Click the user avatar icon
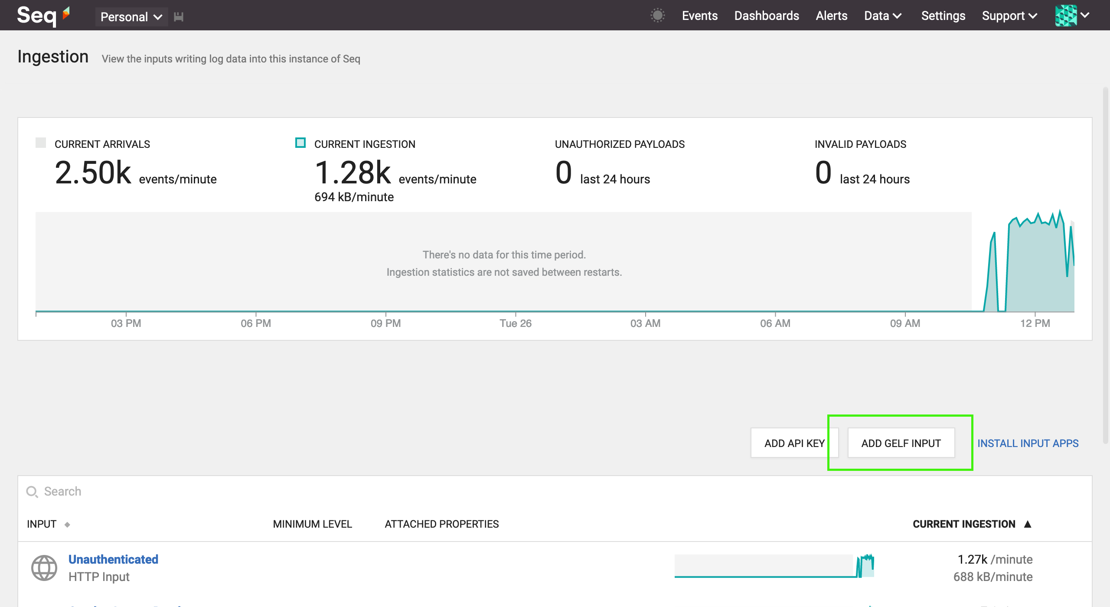 (x=1066, y=16)
